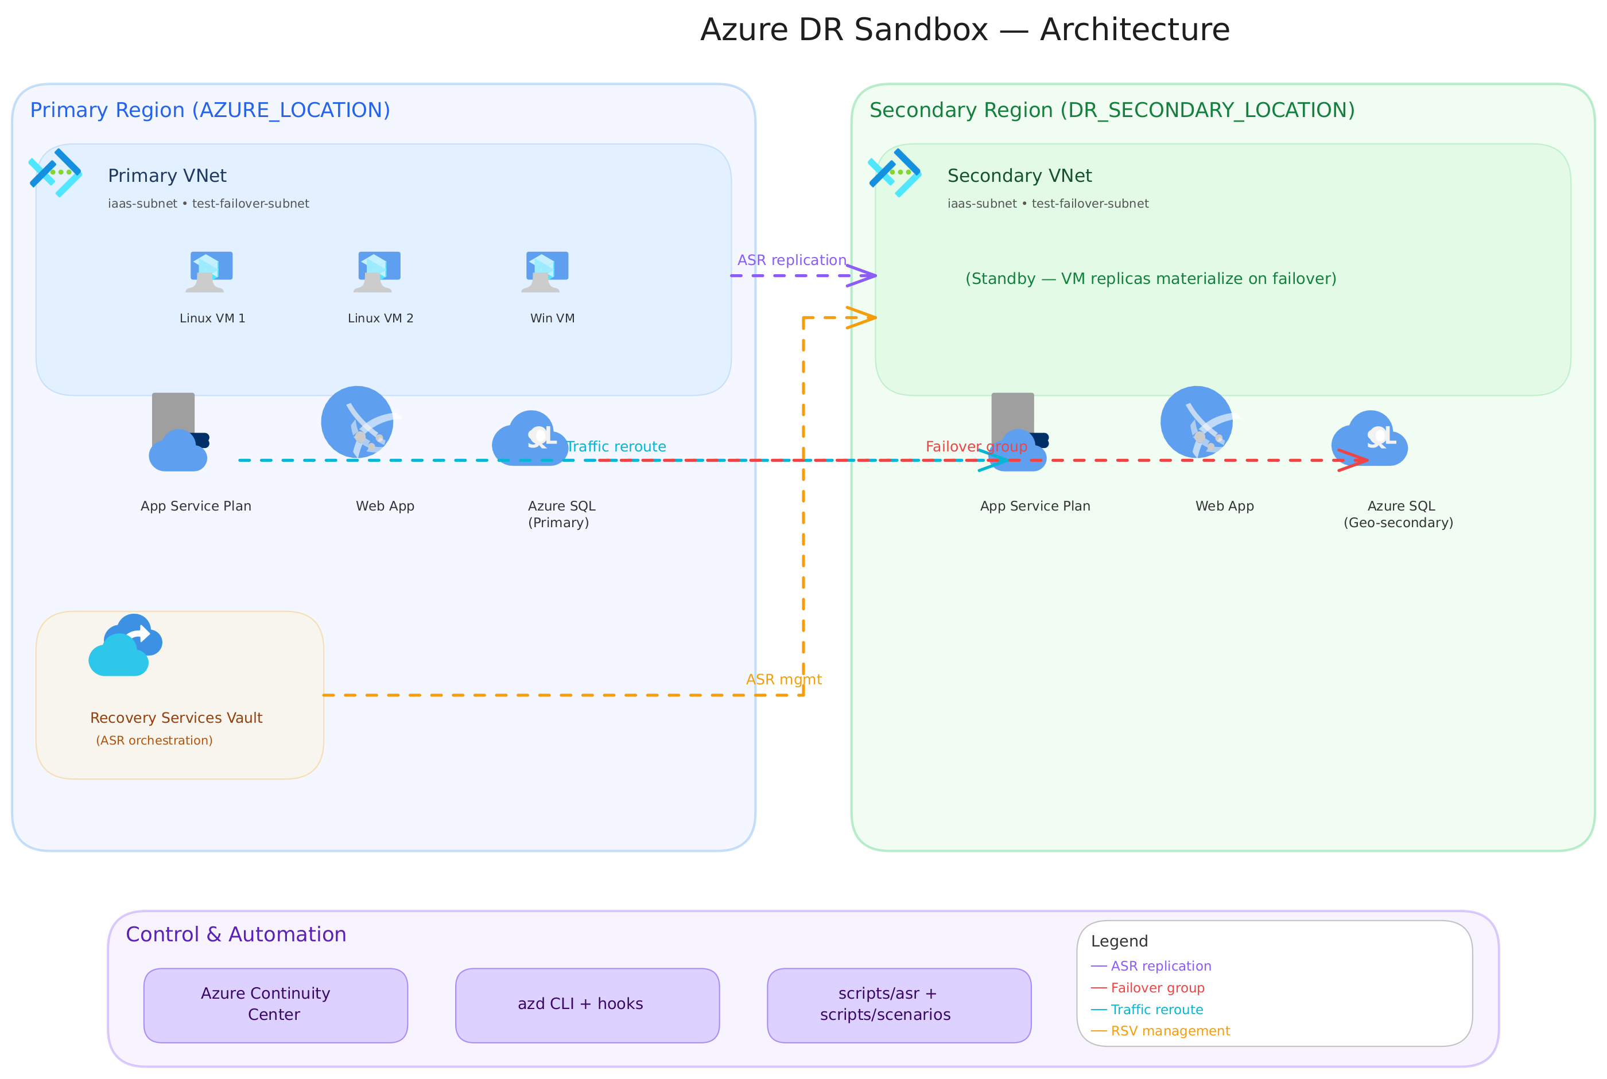Click the Azure SQL (Geo-secondary) label
The image size is (1607, 1079).
coord(1399,514)
